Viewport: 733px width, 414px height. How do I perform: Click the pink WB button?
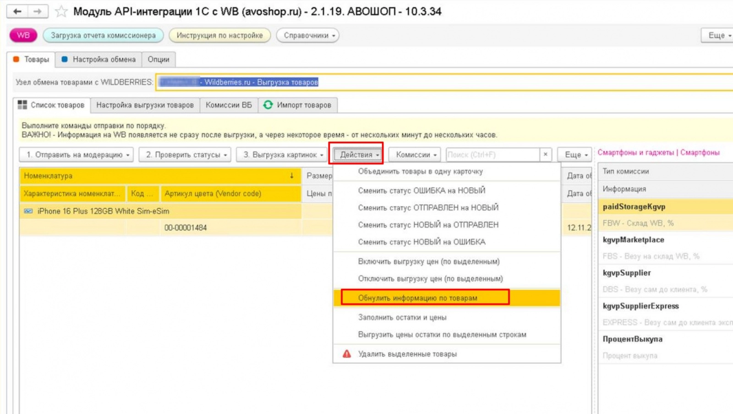tap(23, 35)
